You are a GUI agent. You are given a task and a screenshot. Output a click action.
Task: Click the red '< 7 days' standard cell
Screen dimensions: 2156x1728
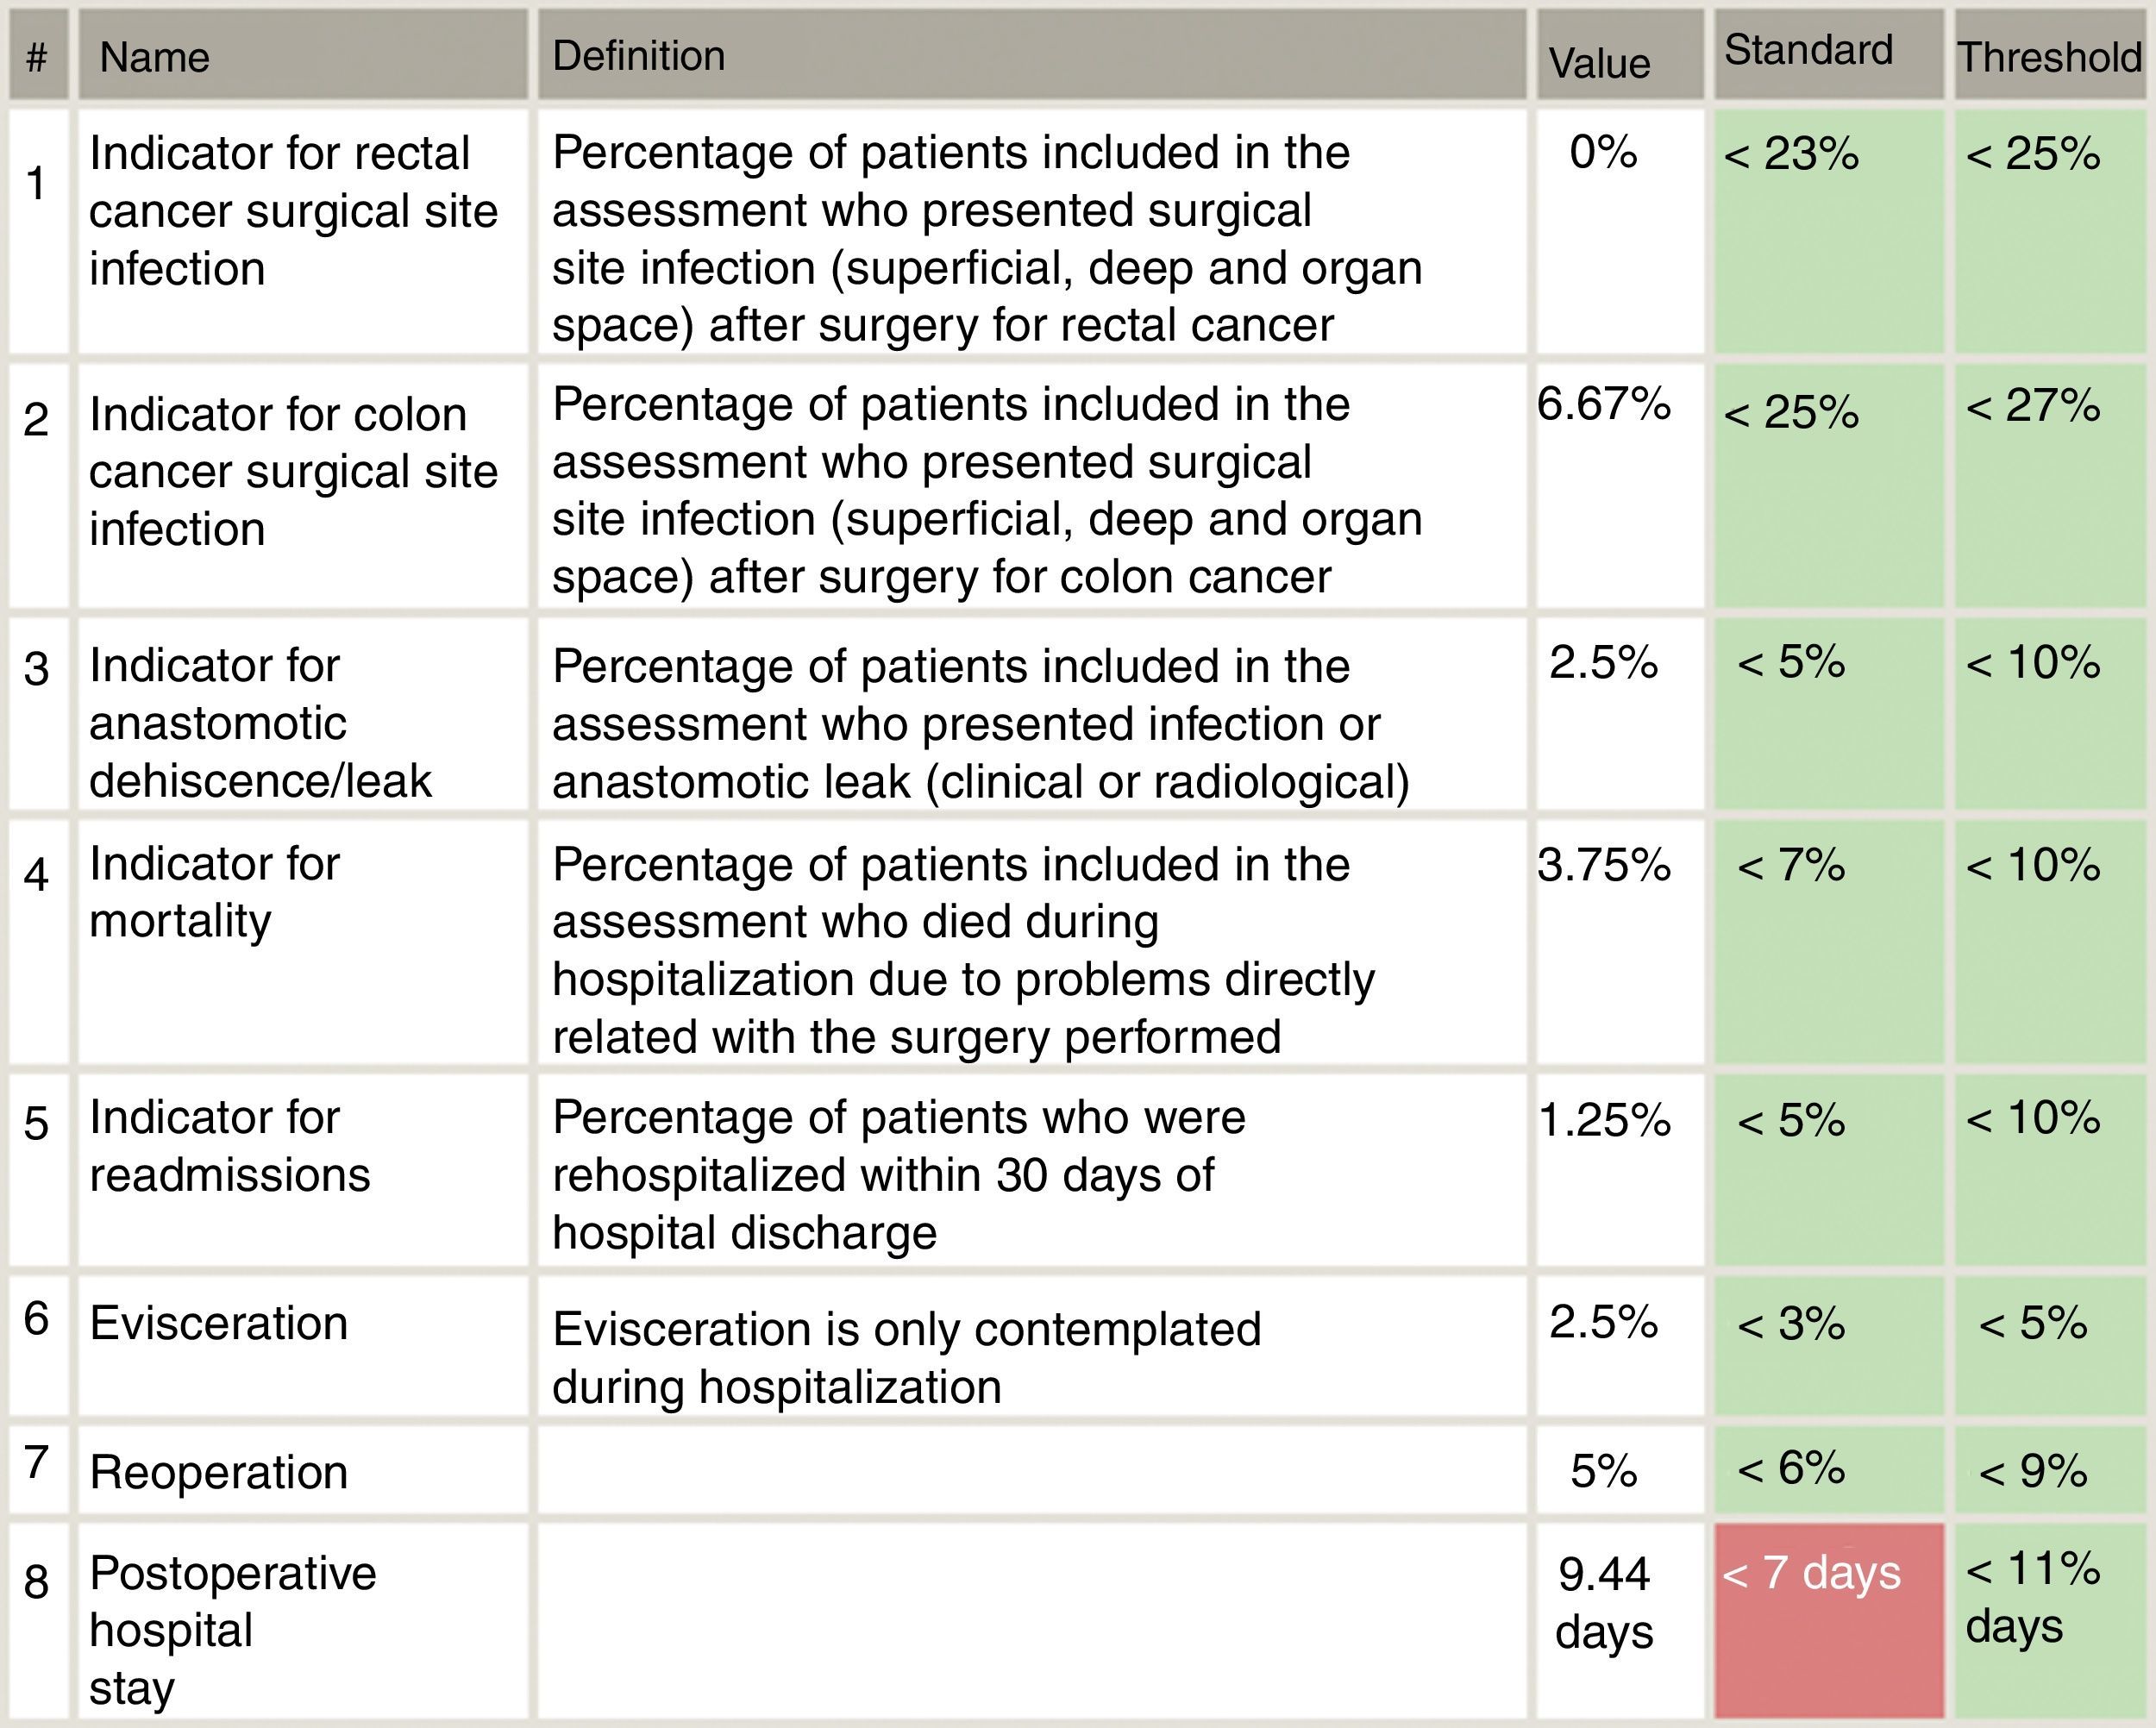(x=1828, y=1620)
